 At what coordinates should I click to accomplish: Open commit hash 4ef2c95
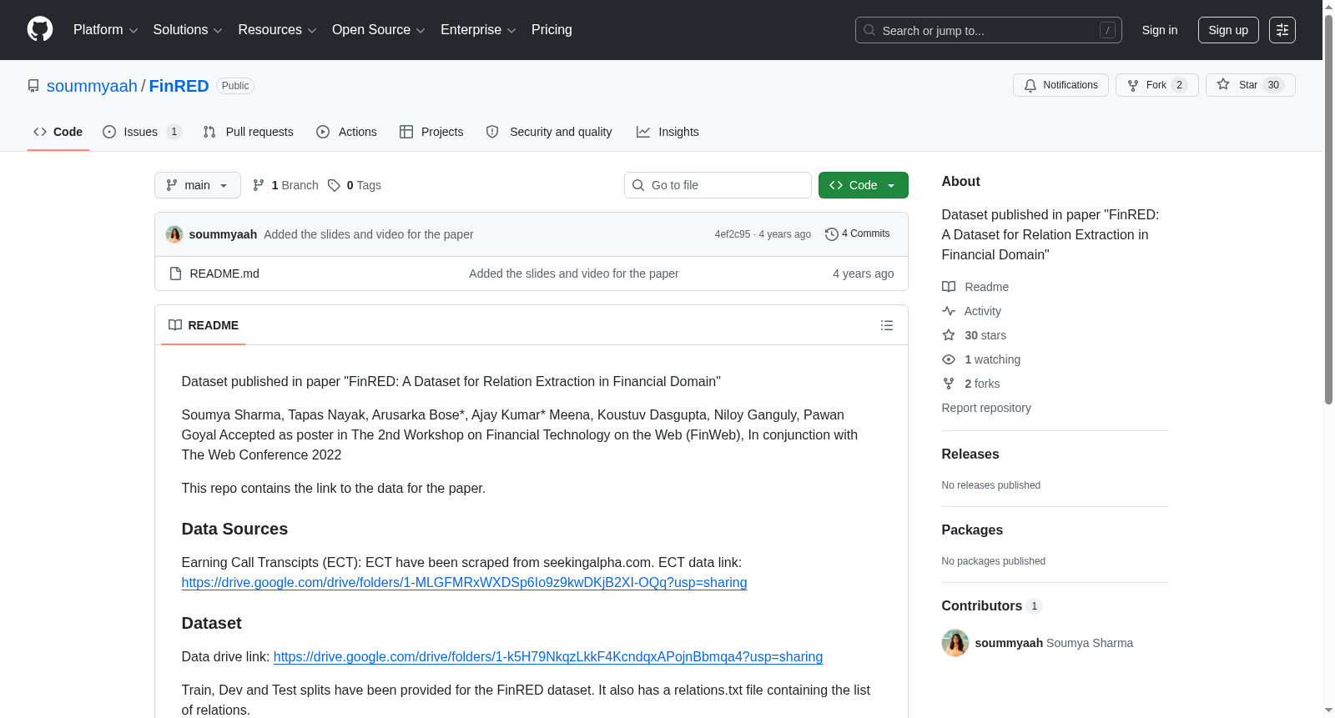pos(733,234)
